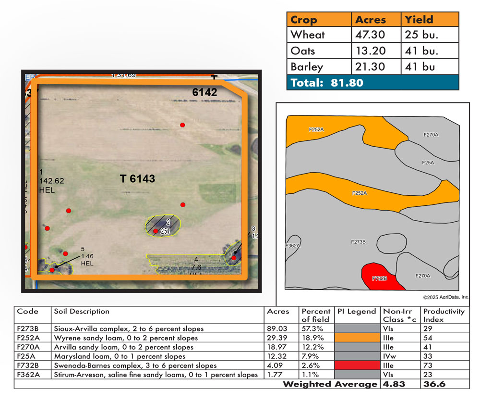Select the Weighted Average row in the soil table
The width and height of the screenshot is (480, 403).
point(331,384)
